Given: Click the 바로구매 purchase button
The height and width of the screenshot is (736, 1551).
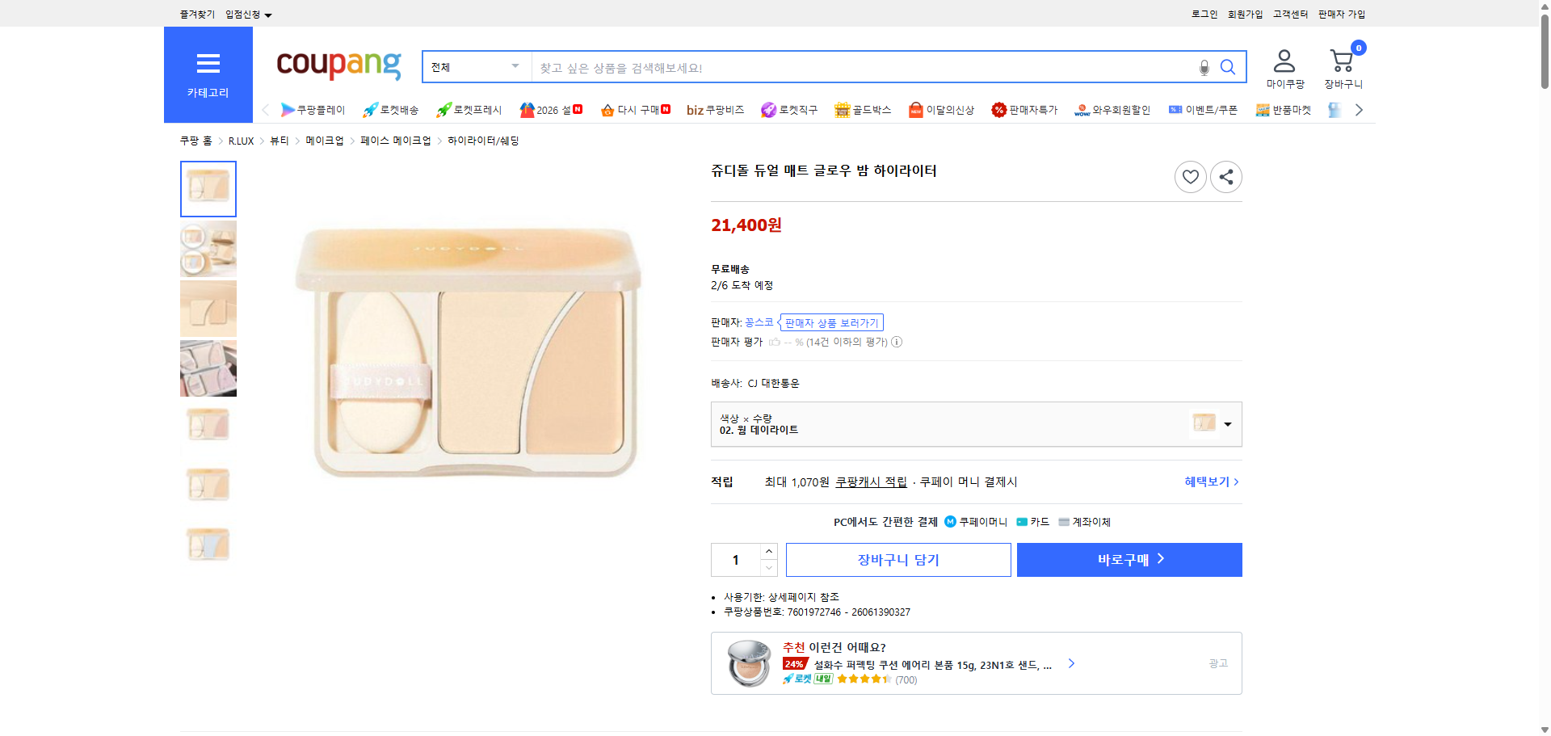Looking at the screenshot, I should point(1129,559).
